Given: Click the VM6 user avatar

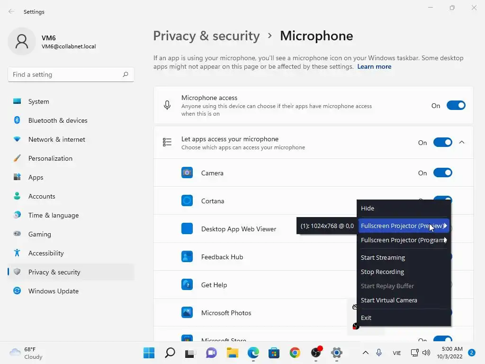Looking at the screenshot, I should point(22,41).
